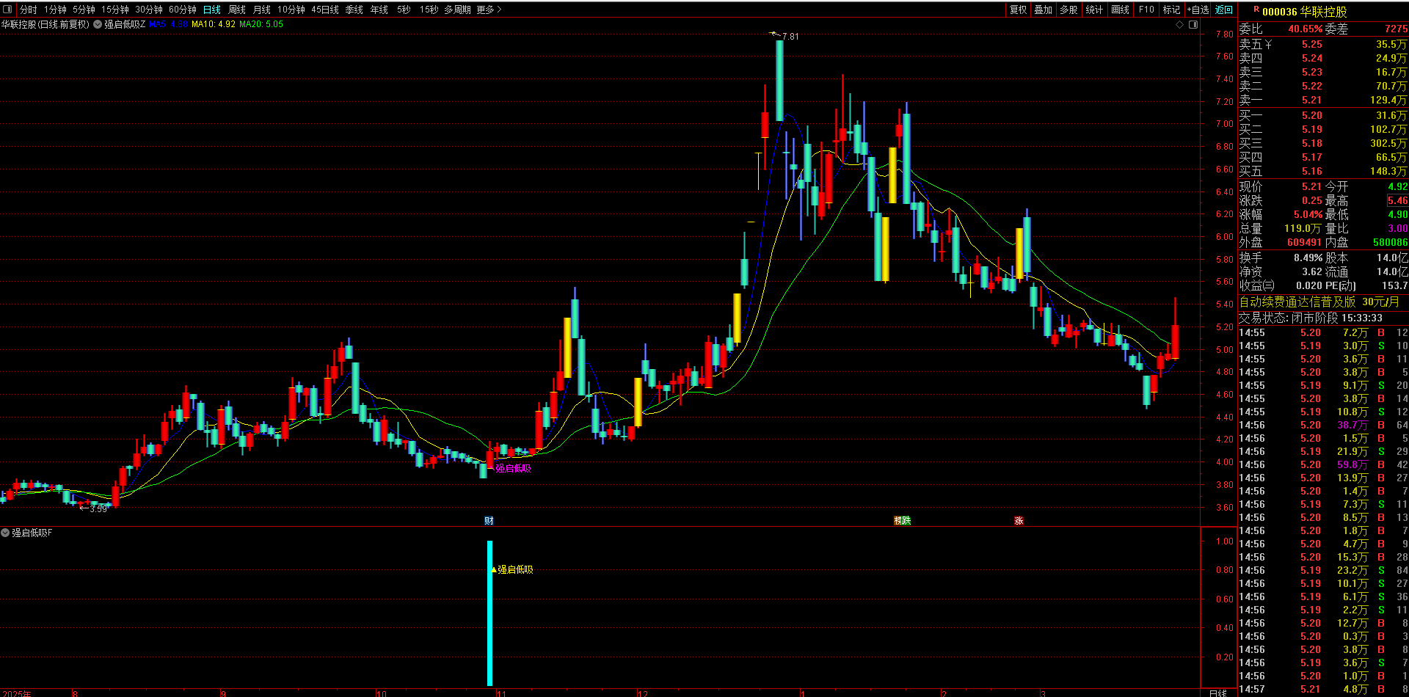1409x697 pixels.
Task: Click the 自动续费通达信普及版 30元/月 link
Action: 1319,302
